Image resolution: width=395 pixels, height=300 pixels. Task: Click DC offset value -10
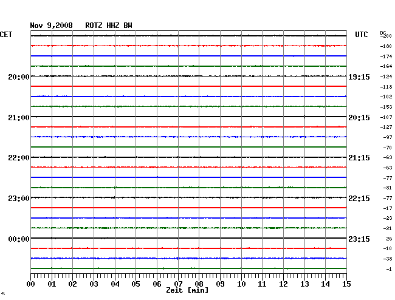tap(388, 248)
